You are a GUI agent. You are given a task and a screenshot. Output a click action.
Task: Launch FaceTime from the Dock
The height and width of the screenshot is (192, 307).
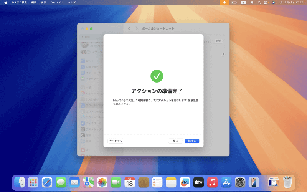116,182
